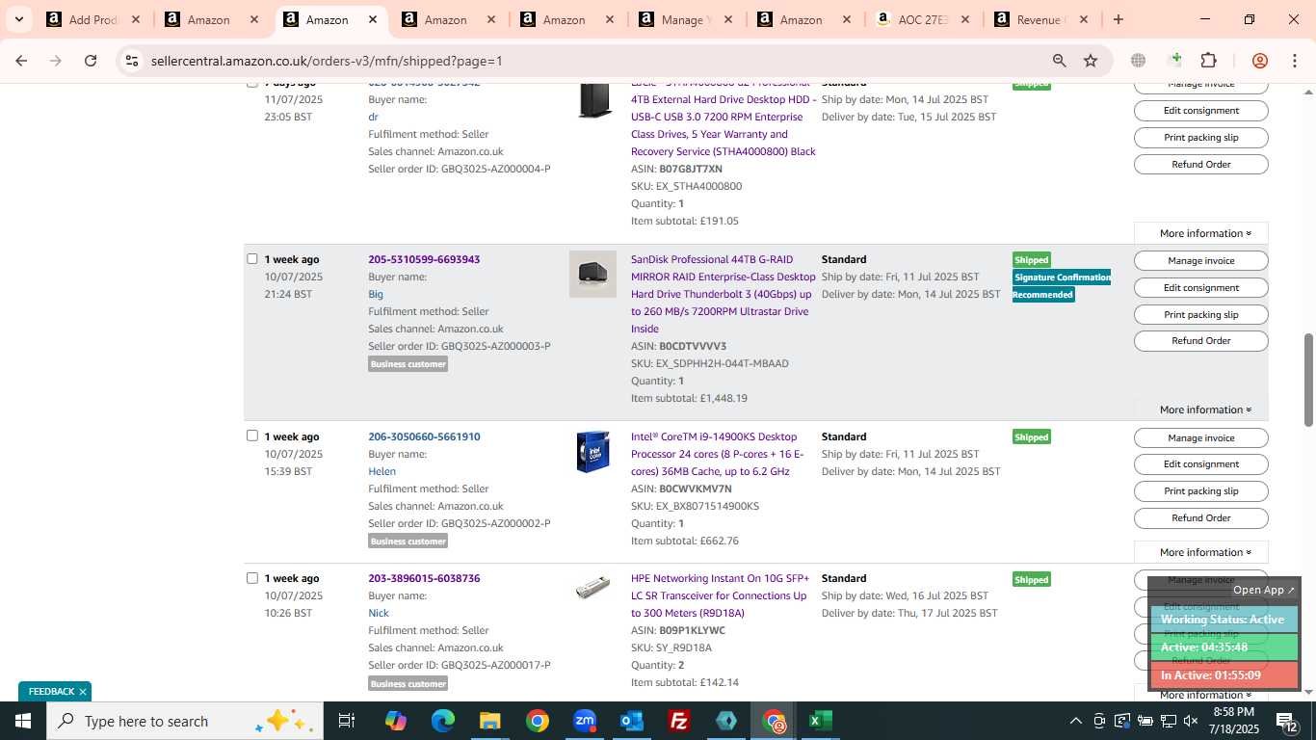Open the zoom magnifier in address bar
This screenshot has width=1316, height=740.
[x=1059, y=61]
